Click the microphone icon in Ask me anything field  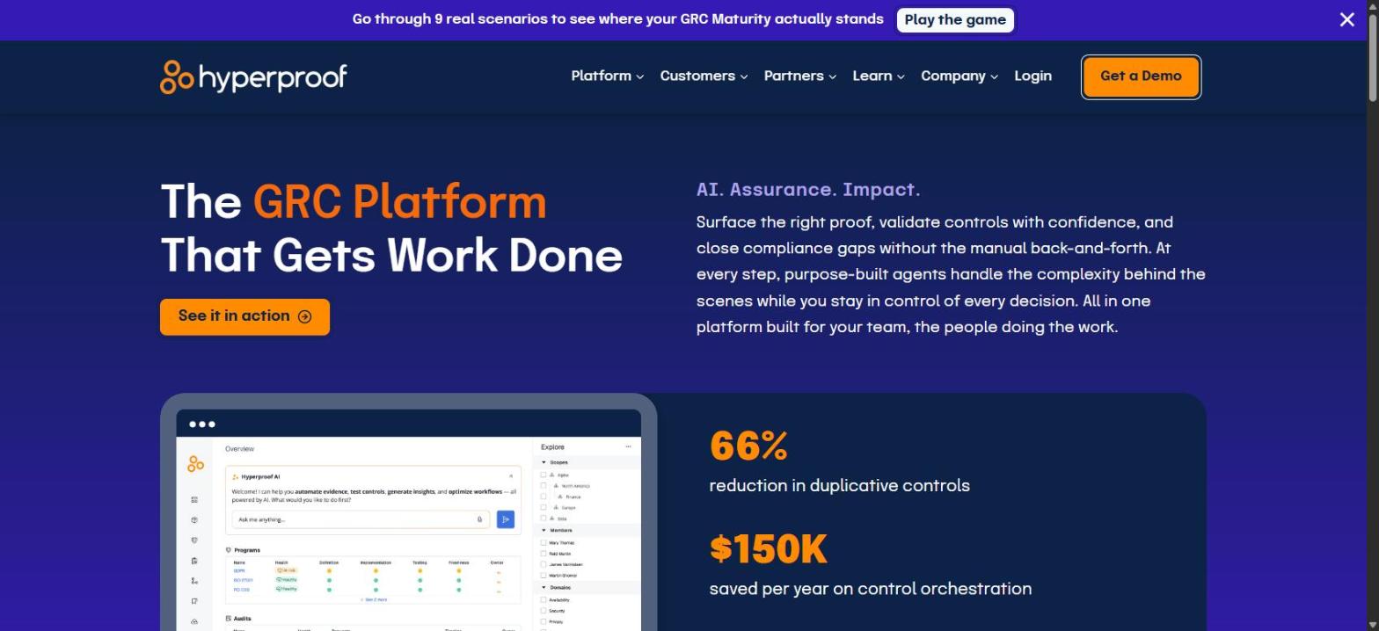479,519
